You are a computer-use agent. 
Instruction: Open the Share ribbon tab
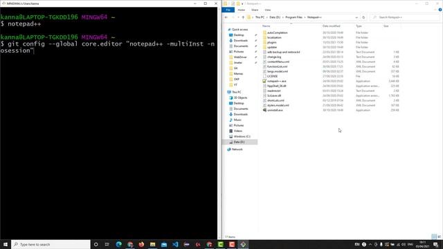click(x=255, y=10)
